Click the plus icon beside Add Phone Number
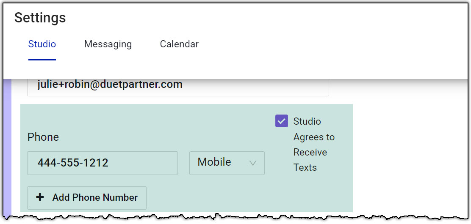Screen dimensions: 471x224 pyautogui.click(x=40, y=197)
